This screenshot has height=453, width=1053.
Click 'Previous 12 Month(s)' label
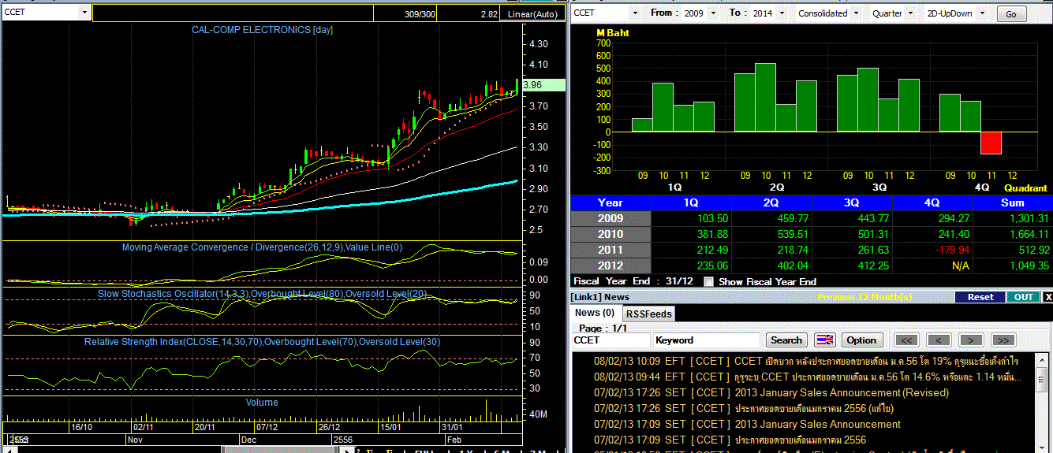866,297
